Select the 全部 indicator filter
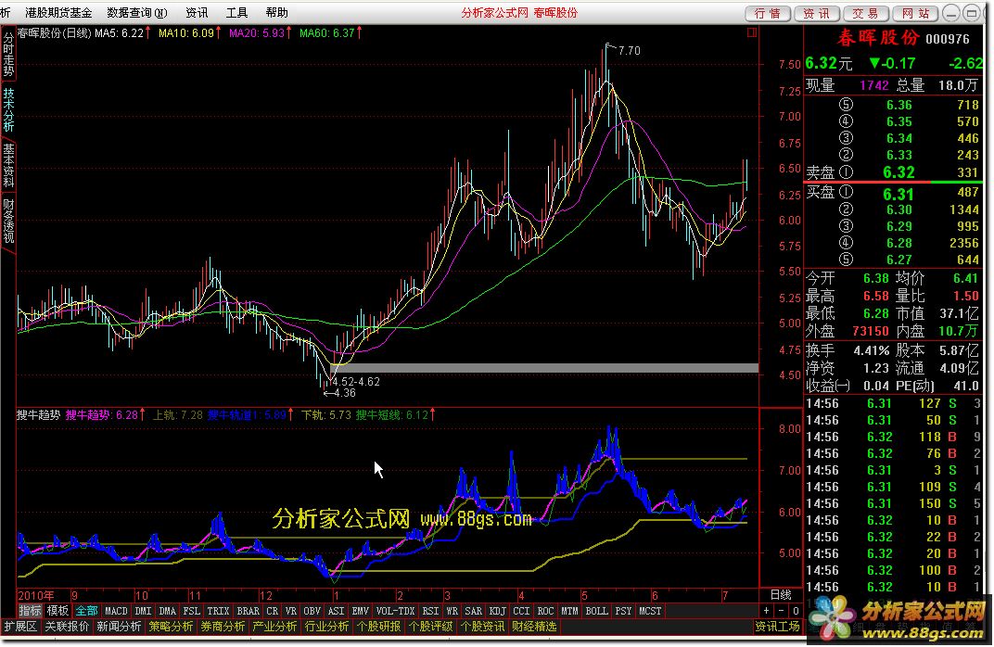Viewport: 994px width, 647px height. [x=86, y=611]
